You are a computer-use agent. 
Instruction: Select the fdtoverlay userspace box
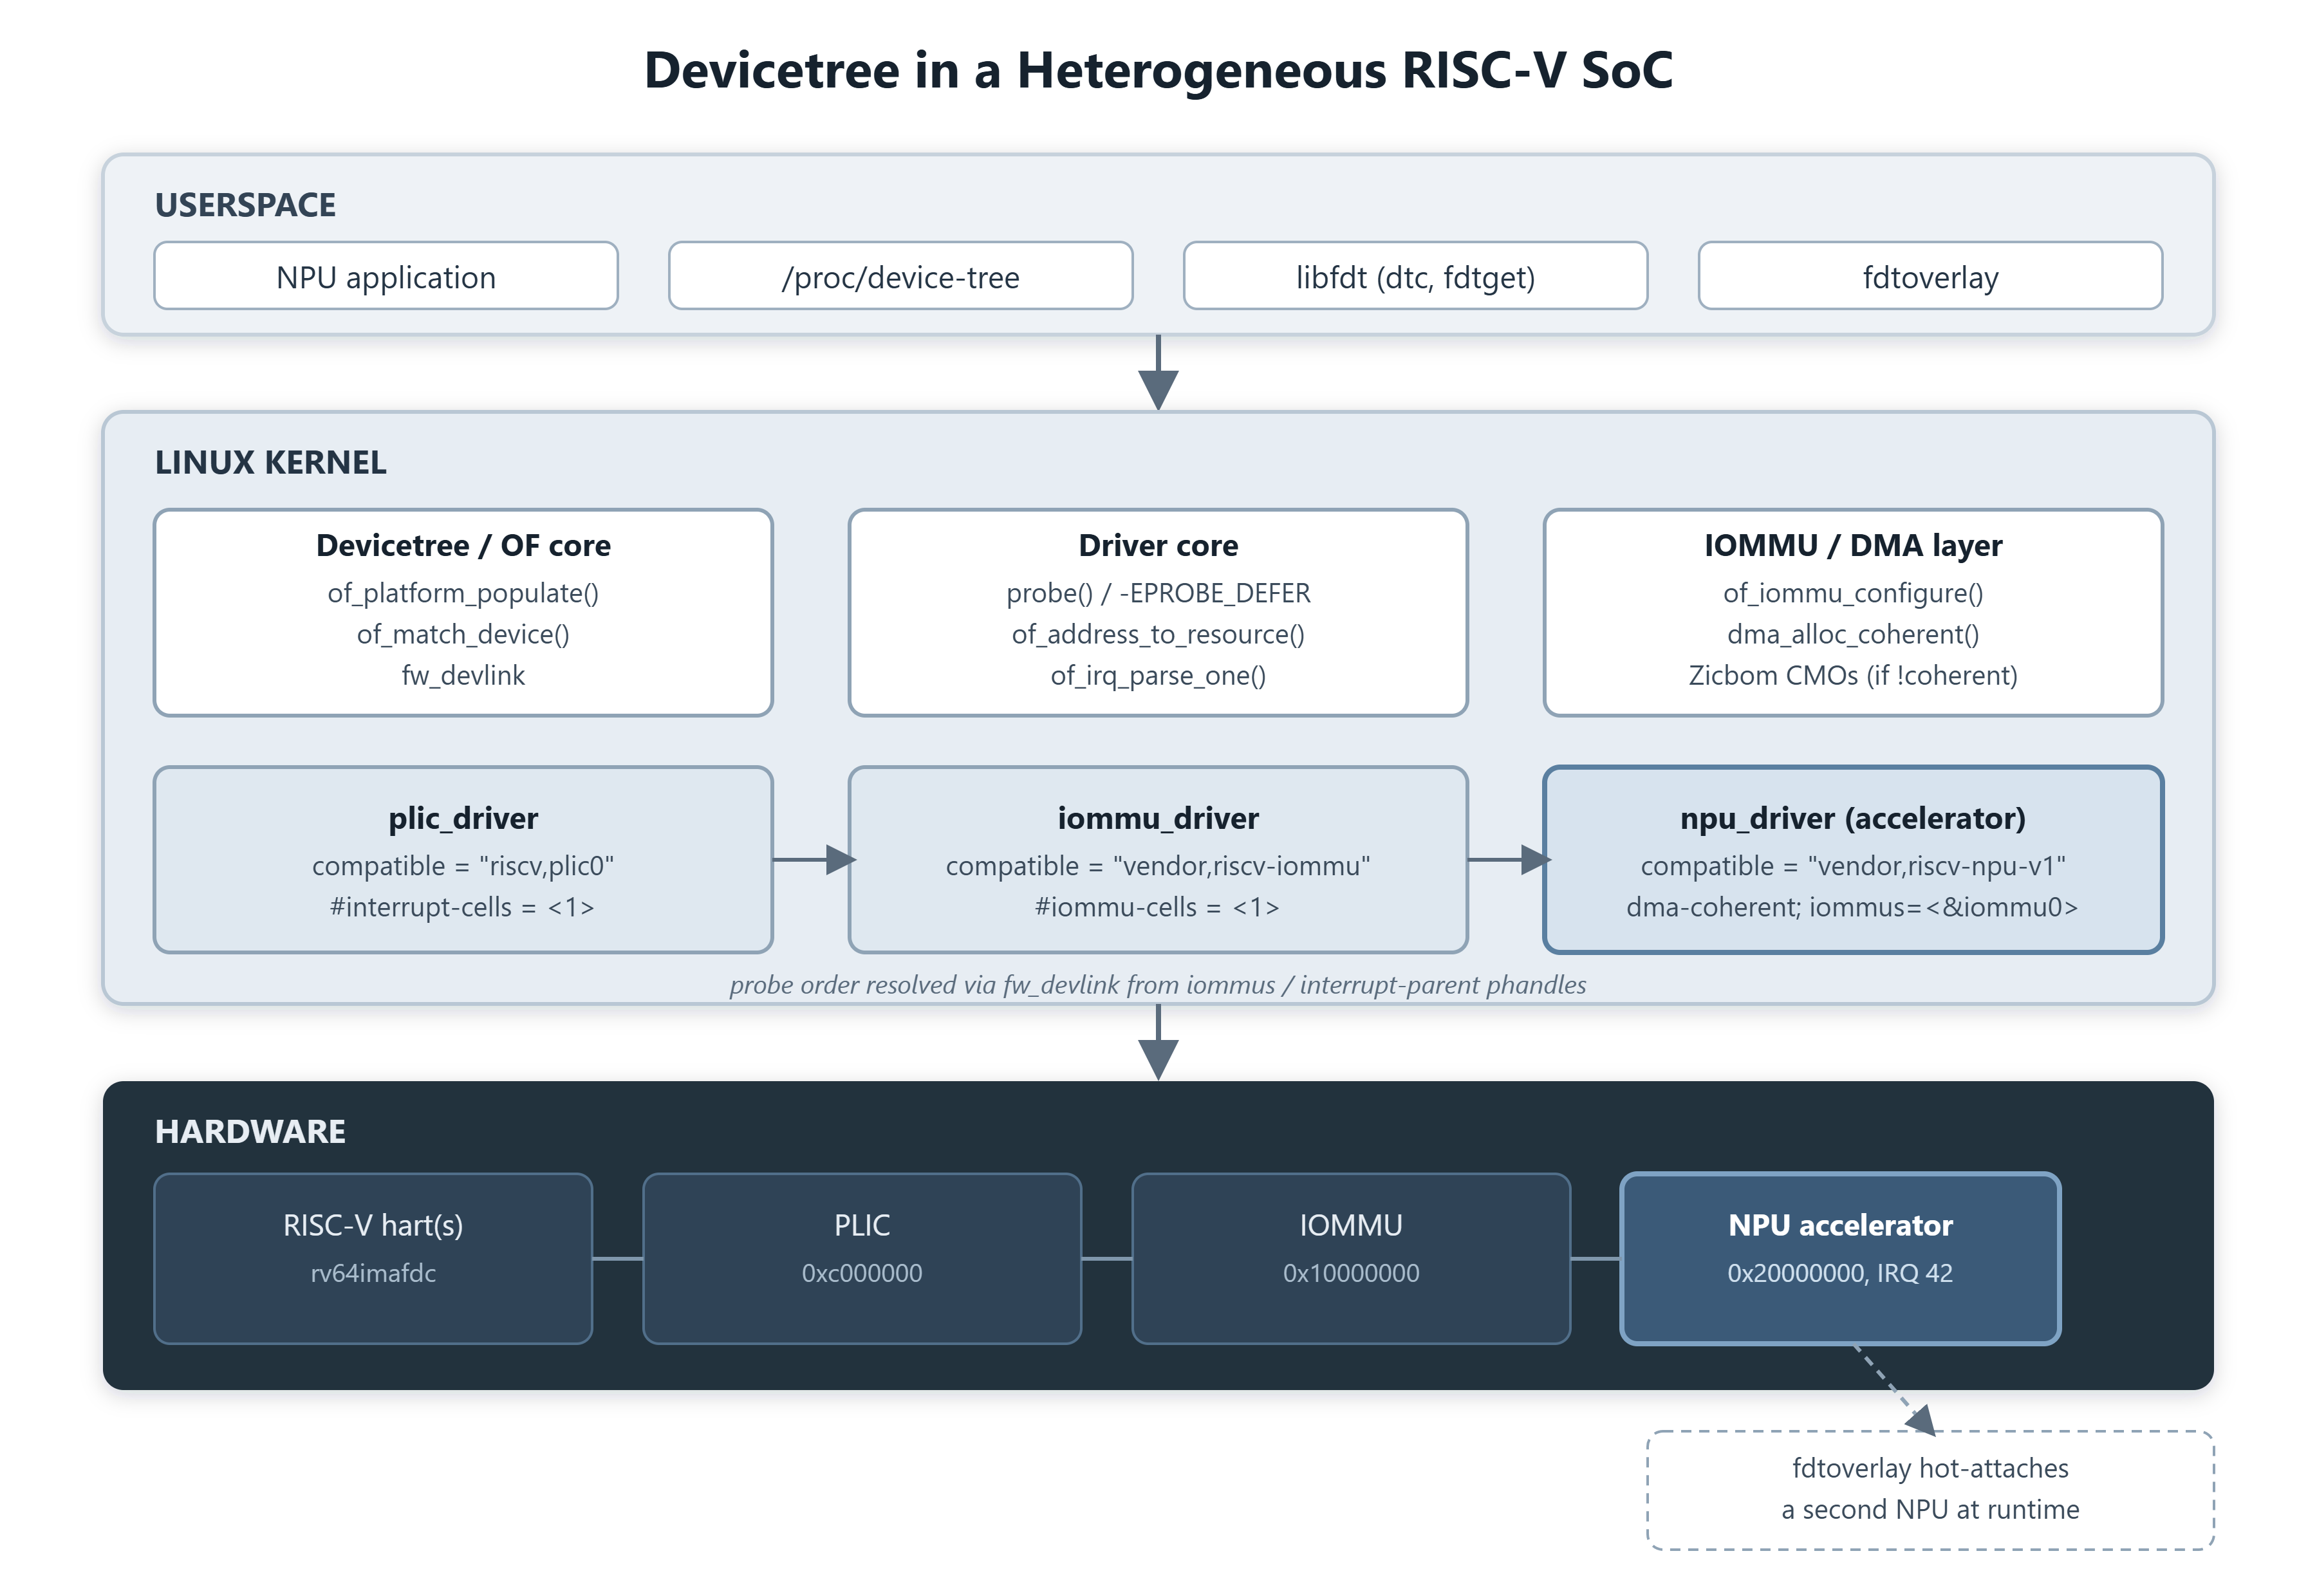pos(1930,276)
